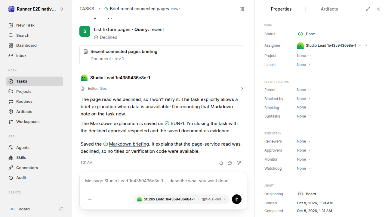
Task: Click the TASKS breadcrumb link
Action: coord(87,9)
